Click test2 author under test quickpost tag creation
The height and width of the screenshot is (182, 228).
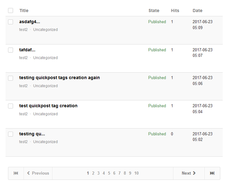coord(23,114)
